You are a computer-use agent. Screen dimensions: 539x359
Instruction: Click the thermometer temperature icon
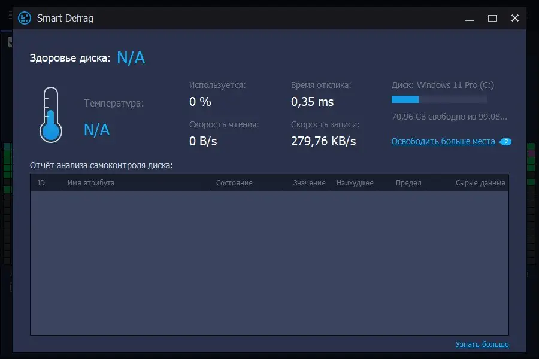coord(51,115)
